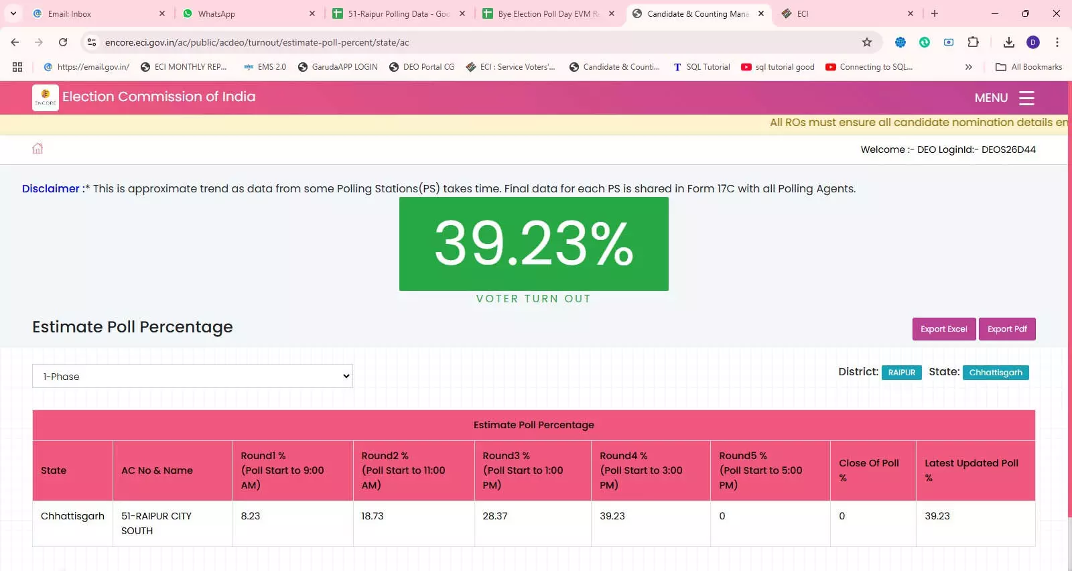View site information icon in address bar

(x=92, y=42)
